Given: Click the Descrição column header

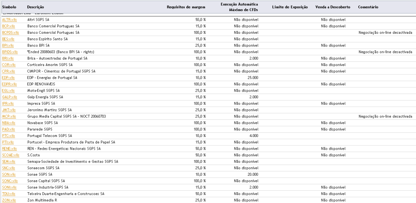Looking at the screenshot, I should click(35, 7).
